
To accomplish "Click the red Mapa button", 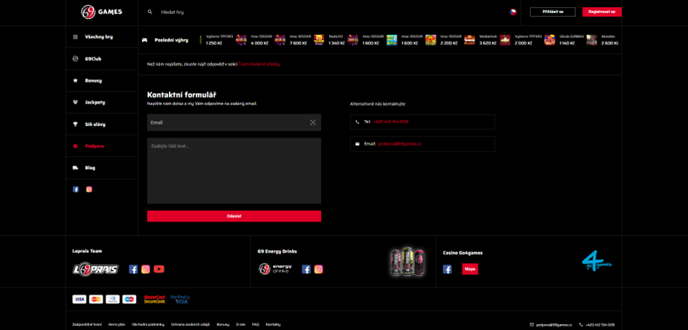I will point(470,269).
